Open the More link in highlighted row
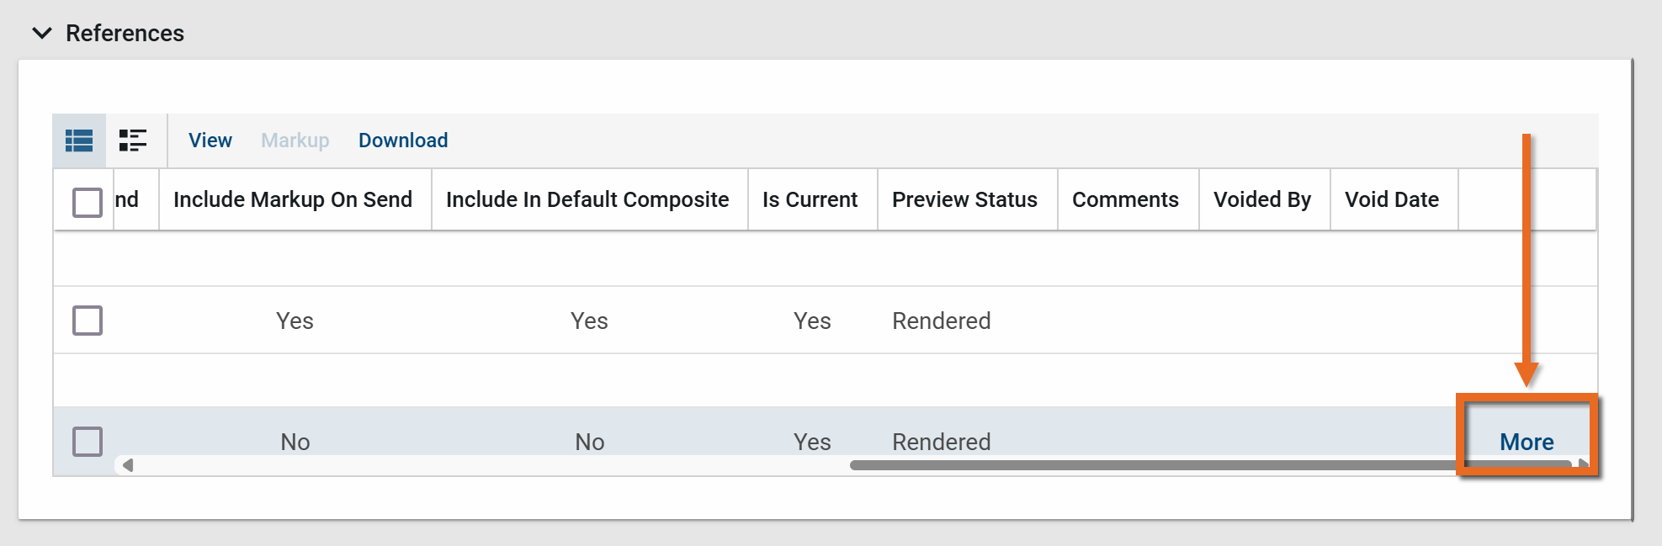 [x=1527, y=442]
